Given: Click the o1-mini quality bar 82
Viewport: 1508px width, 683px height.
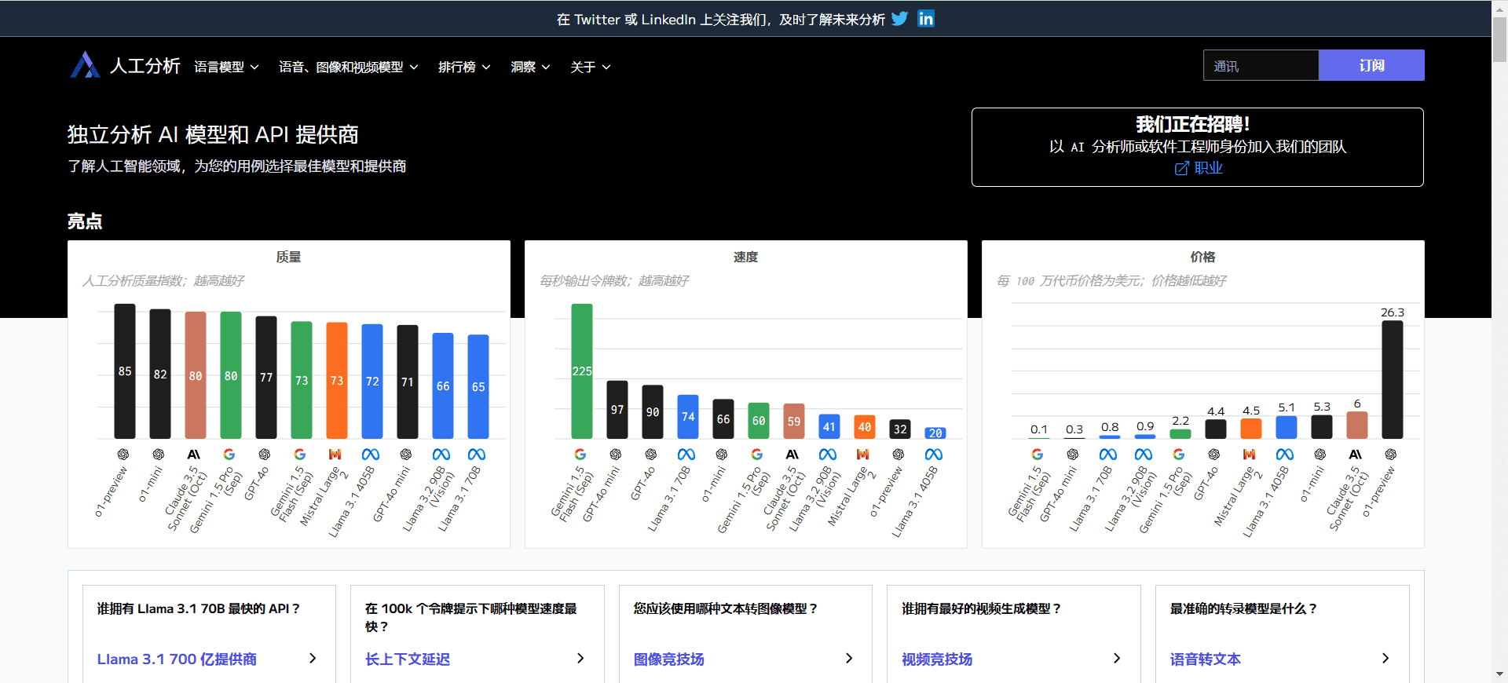Looking at the screenshot, I should coord(160,374).
